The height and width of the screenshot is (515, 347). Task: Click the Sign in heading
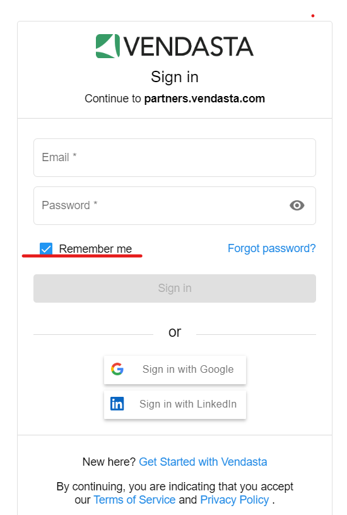point(175,77)
